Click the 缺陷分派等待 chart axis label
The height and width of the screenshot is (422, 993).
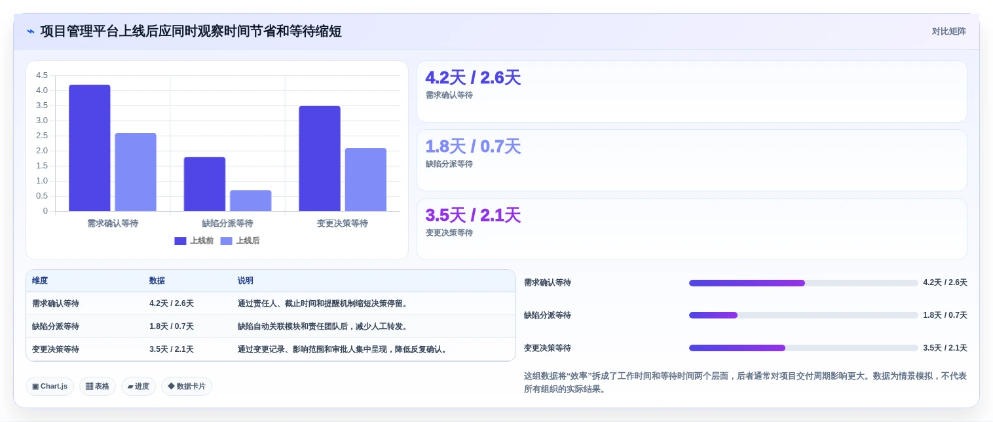coord(227,223)
